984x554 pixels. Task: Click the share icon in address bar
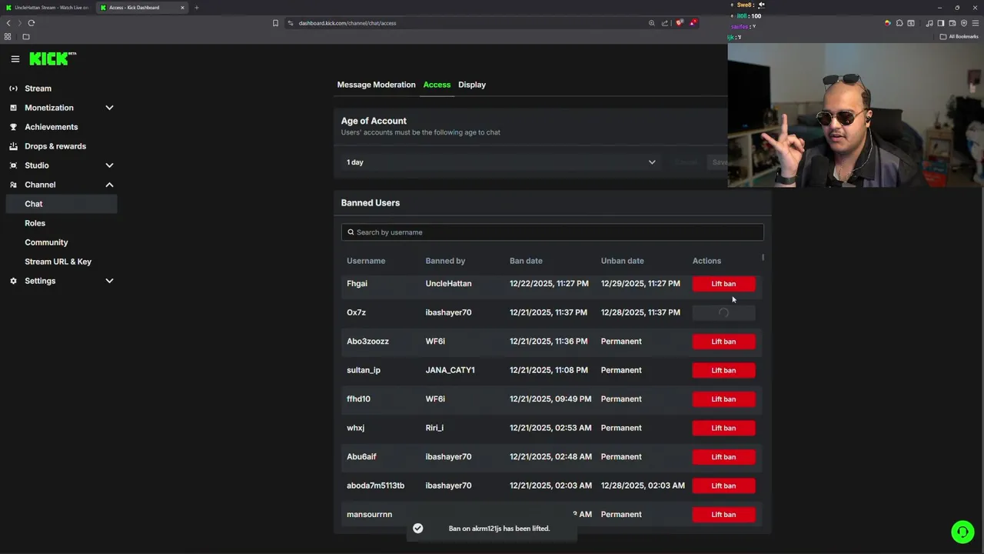[x=665, y=23]
